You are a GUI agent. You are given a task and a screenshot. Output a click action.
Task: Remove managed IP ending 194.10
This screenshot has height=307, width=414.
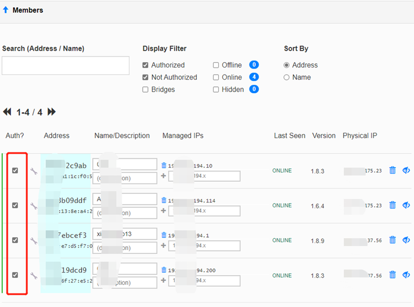(164, 165)
